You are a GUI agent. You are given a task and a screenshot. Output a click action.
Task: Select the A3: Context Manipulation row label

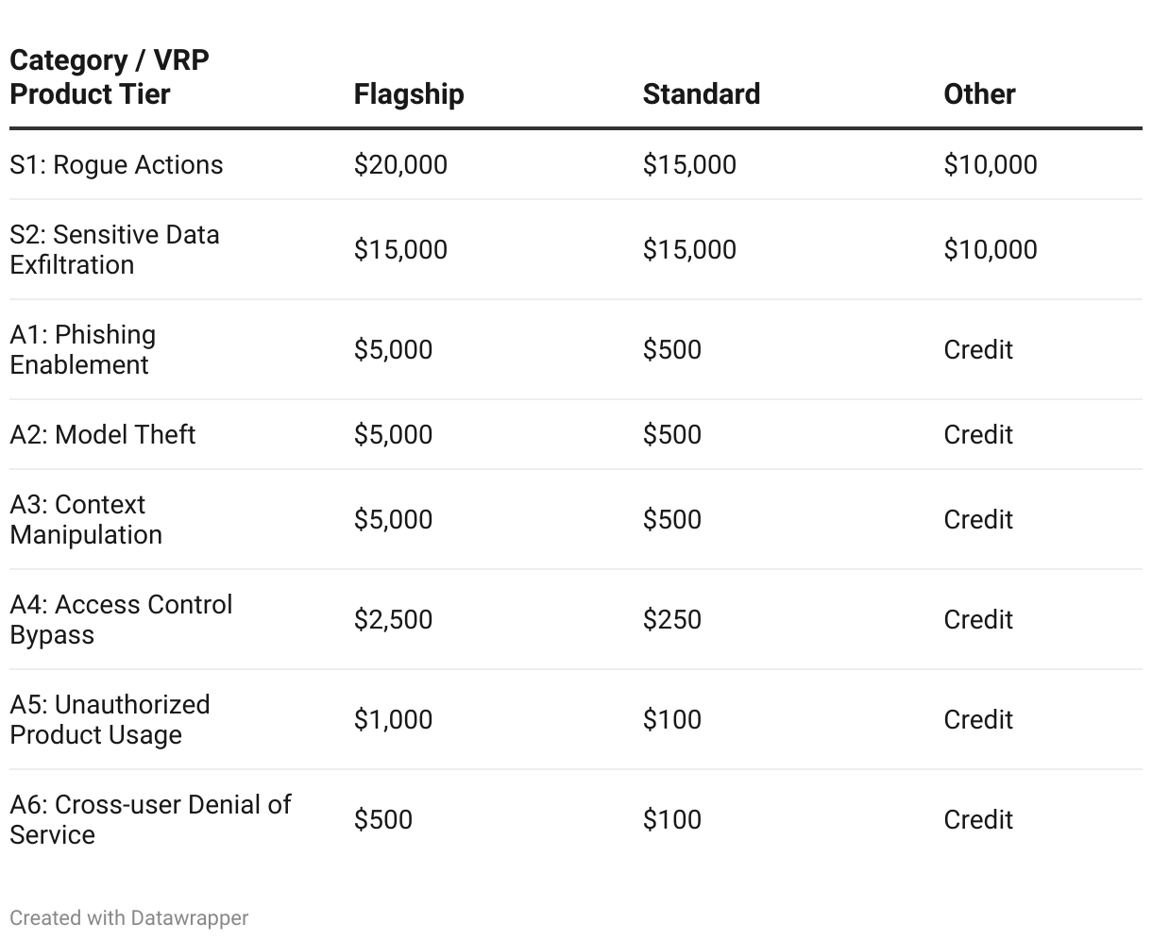(x=86, y=519)
